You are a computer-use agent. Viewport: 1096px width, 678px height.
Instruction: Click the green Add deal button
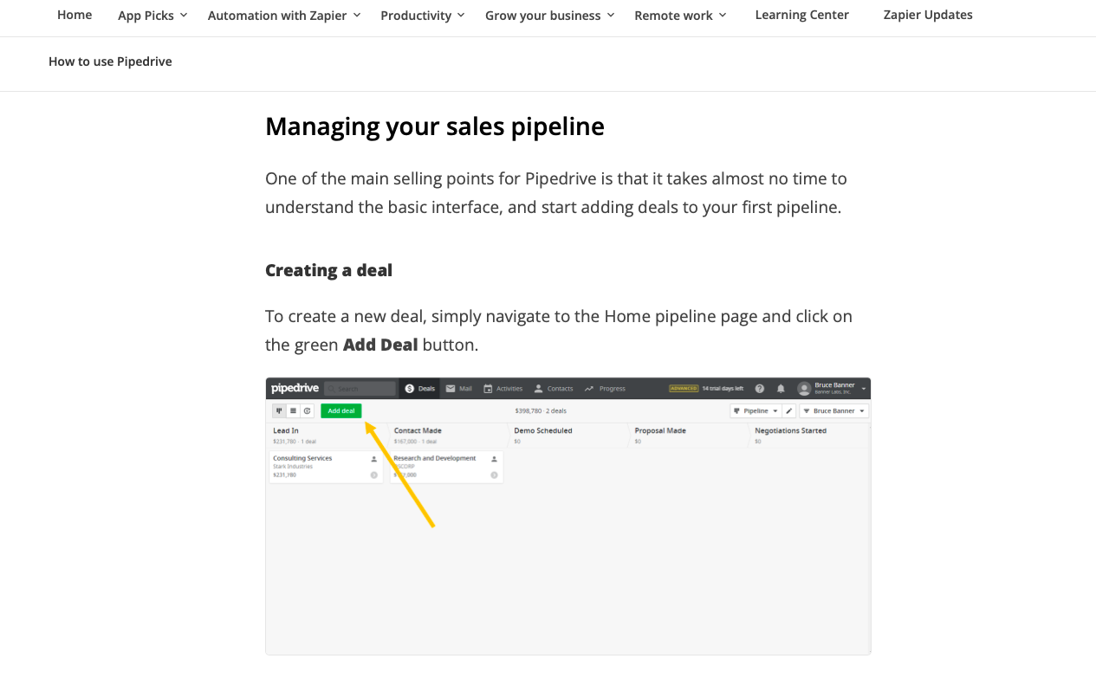(x=341, y=410)
